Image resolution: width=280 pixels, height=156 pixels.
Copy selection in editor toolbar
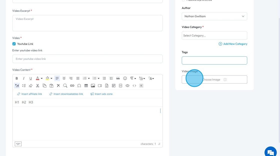(44, 86)
